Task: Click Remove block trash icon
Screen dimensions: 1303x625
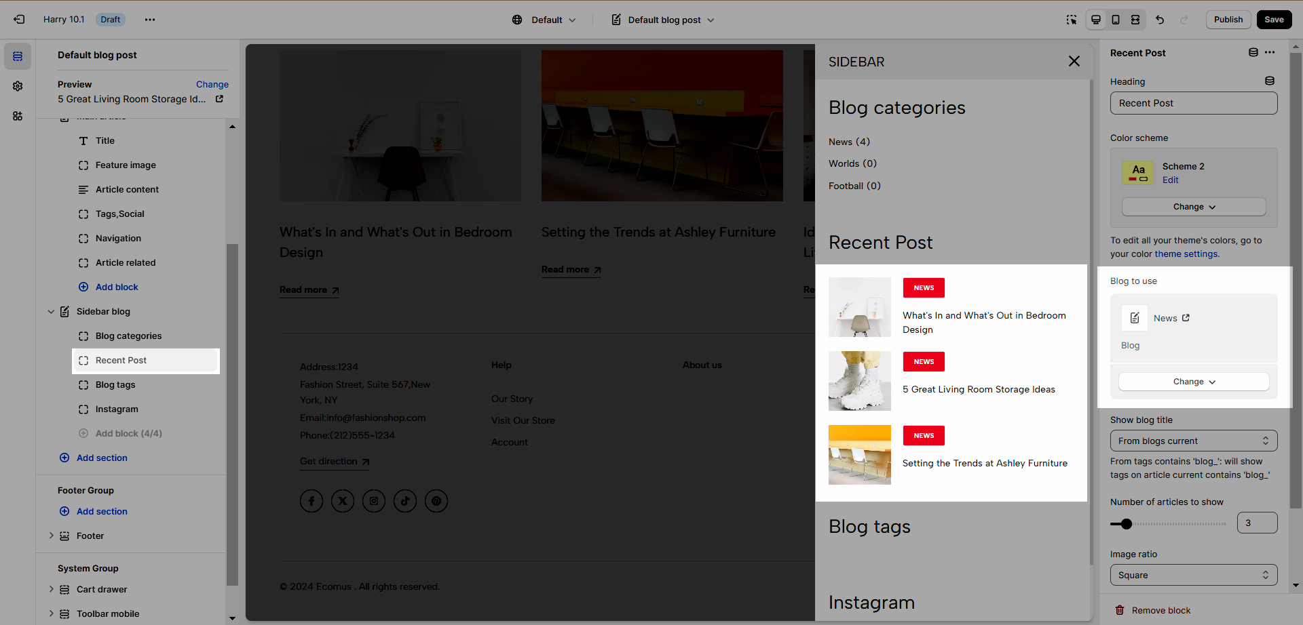Action: click(1120, 610)
